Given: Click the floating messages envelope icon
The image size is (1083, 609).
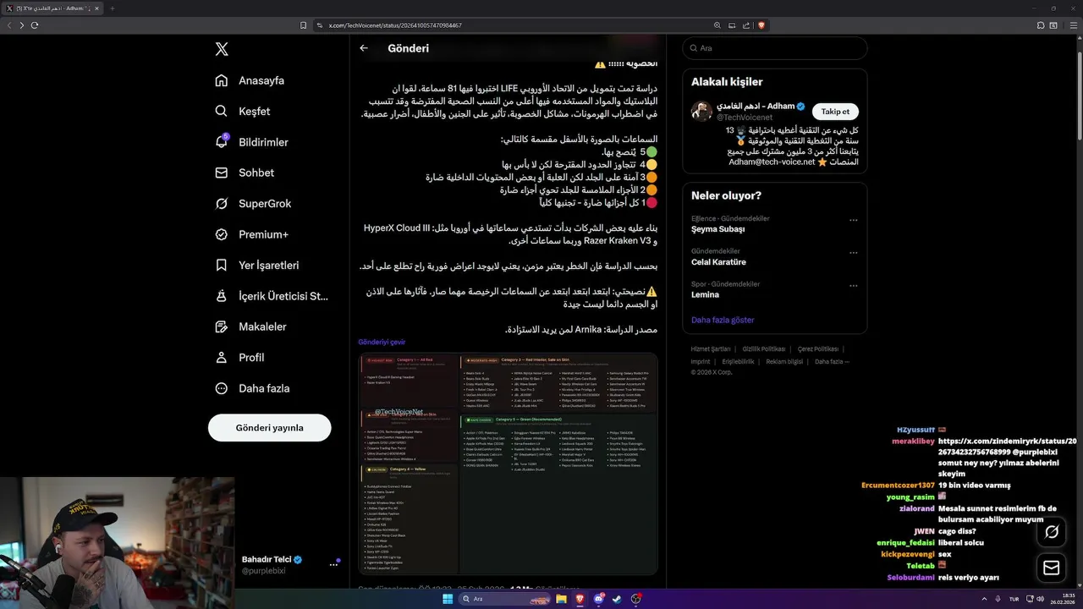Looking at the screenshot, I should click(1052, 568).
